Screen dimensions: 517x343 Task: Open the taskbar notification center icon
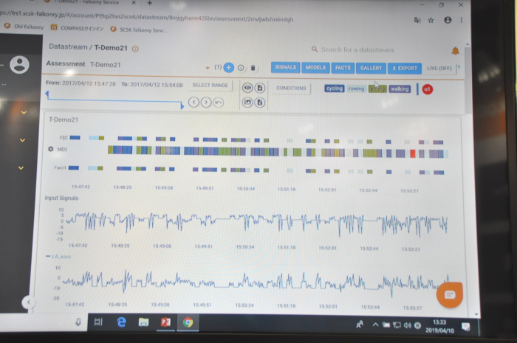(x=465, y=327)
